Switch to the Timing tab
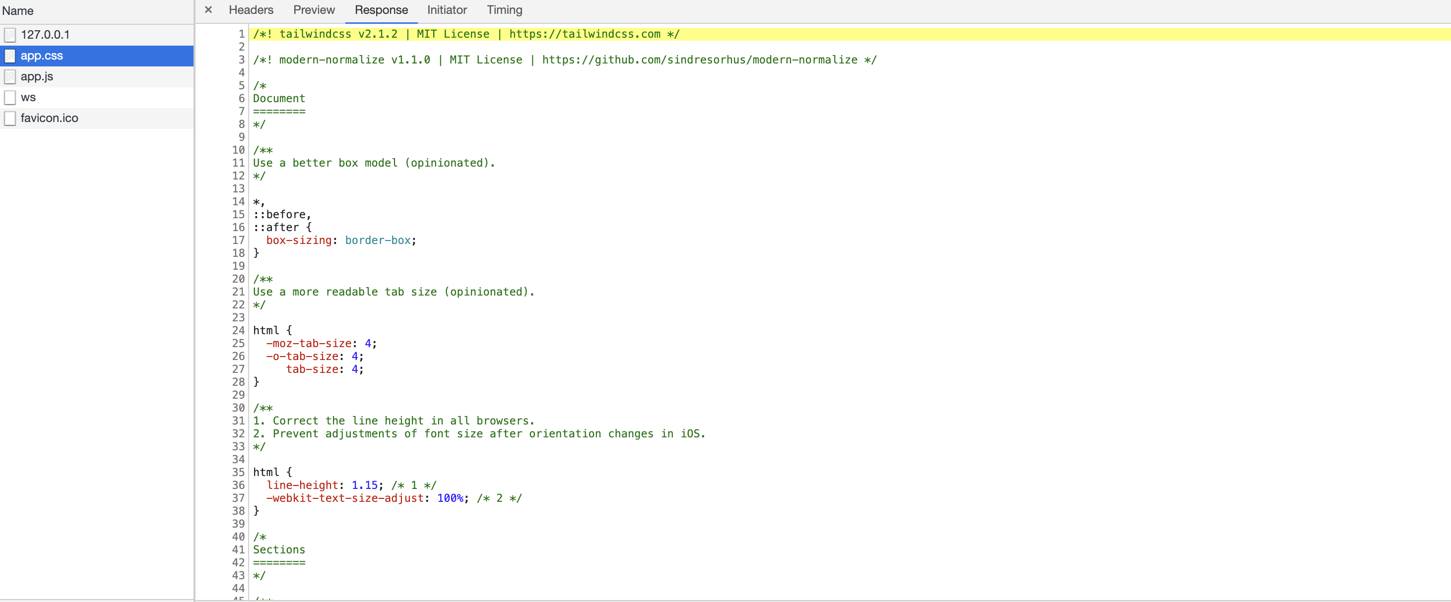Image resolution: width=1451 pixels, height=602 pixels. tap(504, 9)
